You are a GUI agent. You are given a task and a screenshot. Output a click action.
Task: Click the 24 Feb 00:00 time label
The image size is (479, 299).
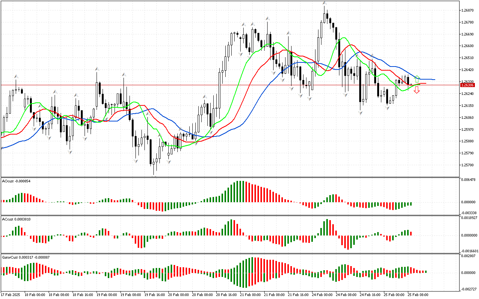coord(322,295)
